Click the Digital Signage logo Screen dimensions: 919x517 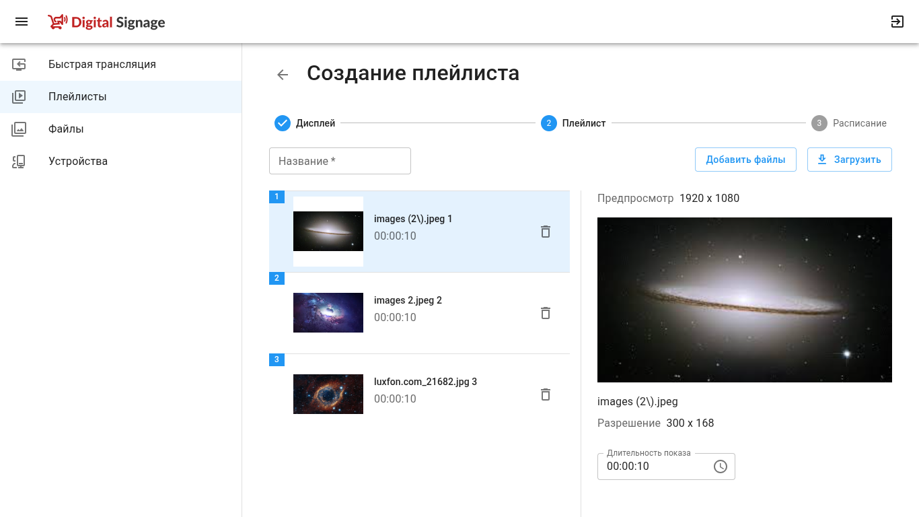(107, 22)
